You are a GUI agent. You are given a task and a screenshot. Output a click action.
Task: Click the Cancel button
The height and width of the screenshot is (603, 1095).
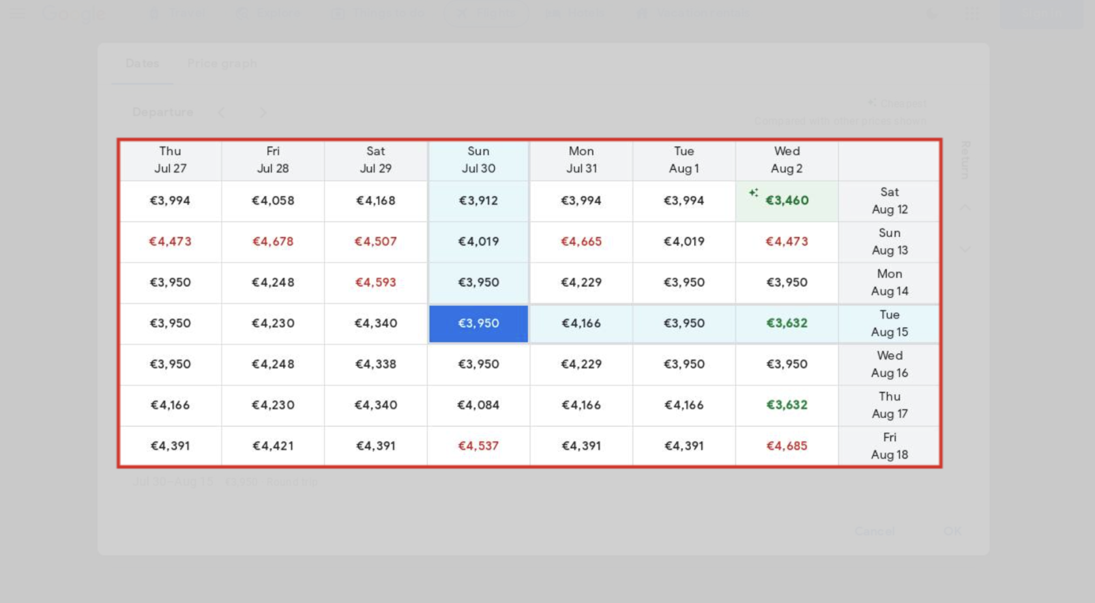[875, 531]
